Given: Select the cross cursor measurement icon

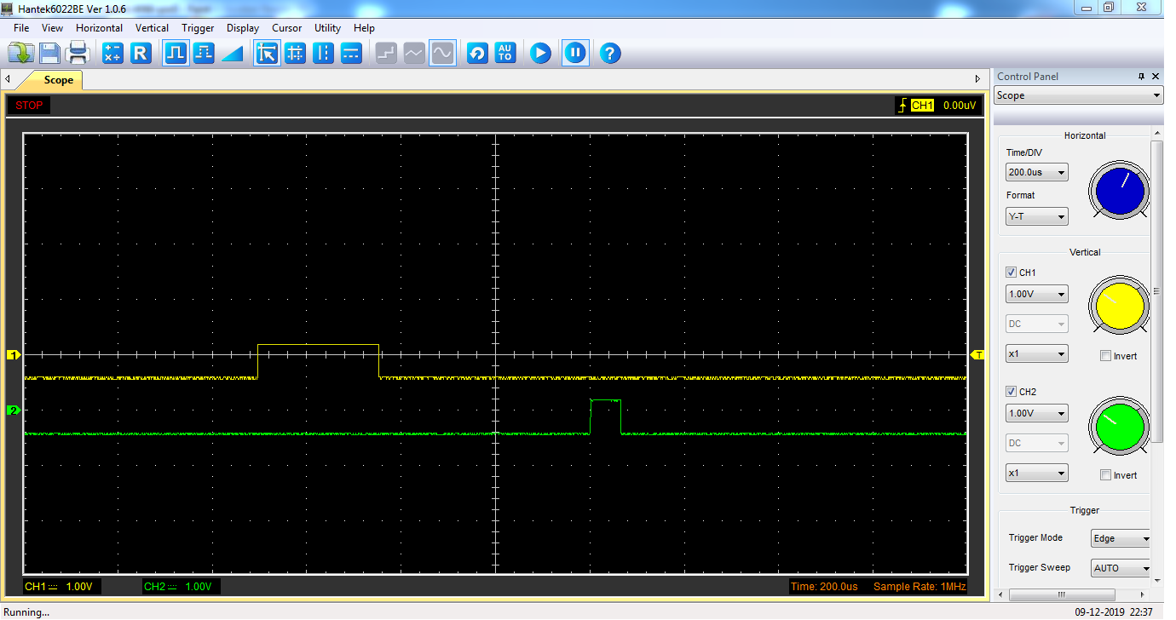Looking at the screenshot, I should click(295, 54).
